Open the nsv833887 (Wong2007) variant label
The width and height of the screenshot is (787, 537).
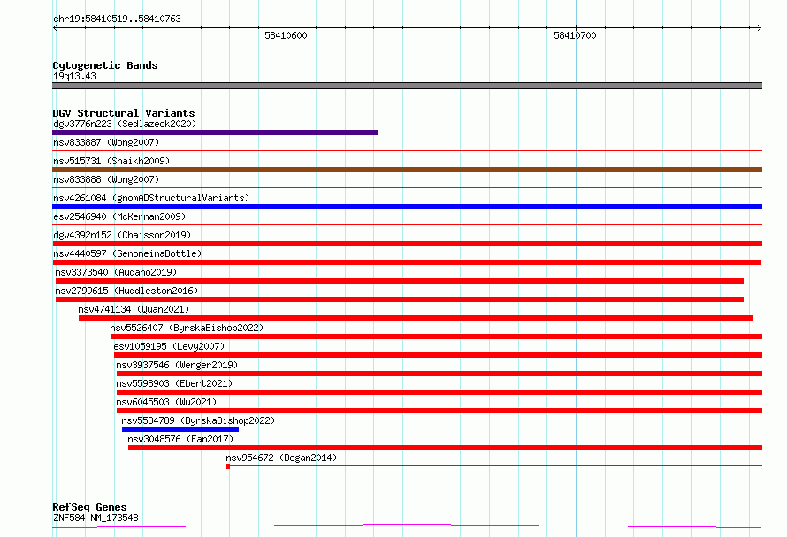[x=106, y=142]
